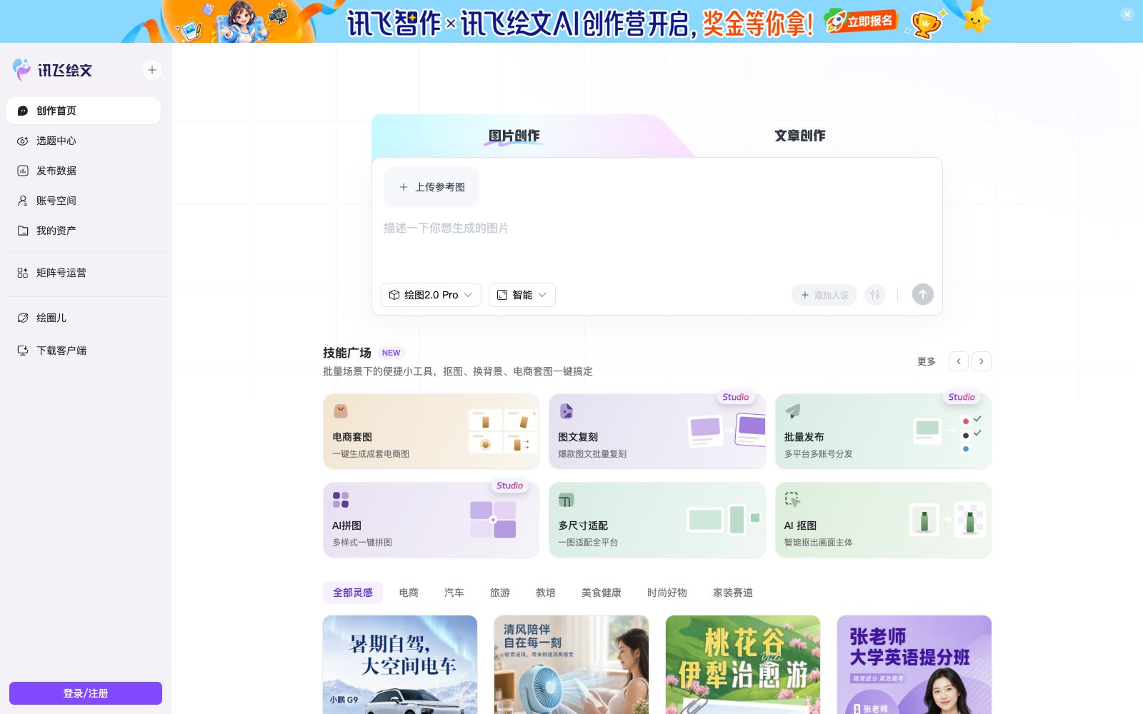Image resolution: width=1143 pixels, height=714 pixels.
Task: Click the 创作首页 chat bubble icon
Action: [23, 111]
